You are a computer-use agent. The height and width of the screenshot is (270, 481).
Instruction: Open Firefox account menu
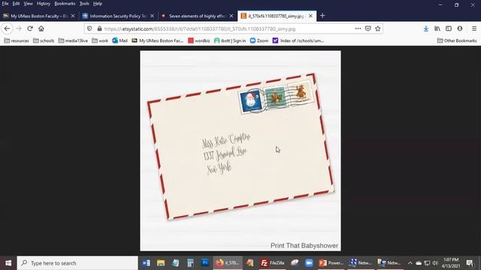point(459,28)
